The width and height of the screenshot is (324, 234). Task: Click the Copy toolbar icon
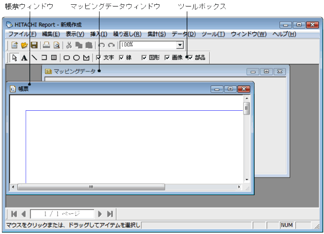(x=79, y=45)
